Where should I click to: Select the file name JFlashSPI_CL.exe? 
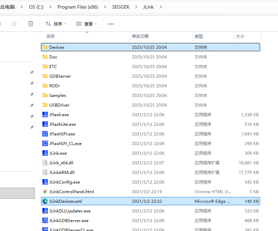tap(65, 144)
